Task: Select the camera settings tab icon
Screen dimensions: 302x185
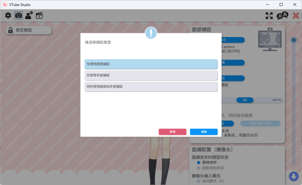Action: click(x=18, y=15)
